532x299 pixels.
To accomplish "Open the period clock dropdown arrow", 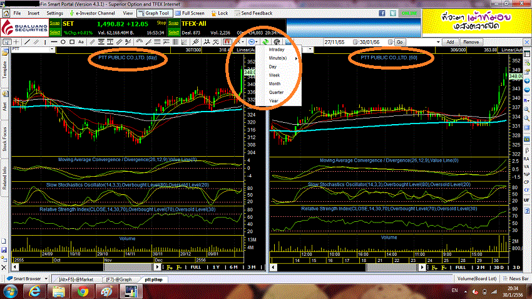I will click(257, 42).
